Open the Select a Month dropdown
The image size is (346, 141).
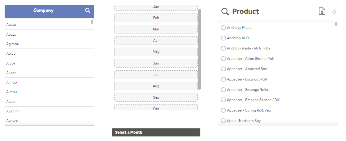click(156, 132)
